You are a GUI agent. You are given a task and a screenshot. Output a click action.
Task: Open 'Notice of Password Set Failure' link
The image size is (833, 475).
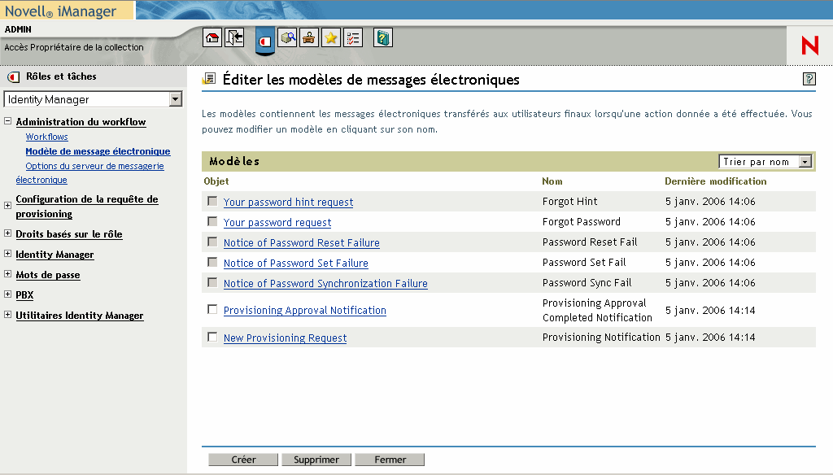point(296,263)
